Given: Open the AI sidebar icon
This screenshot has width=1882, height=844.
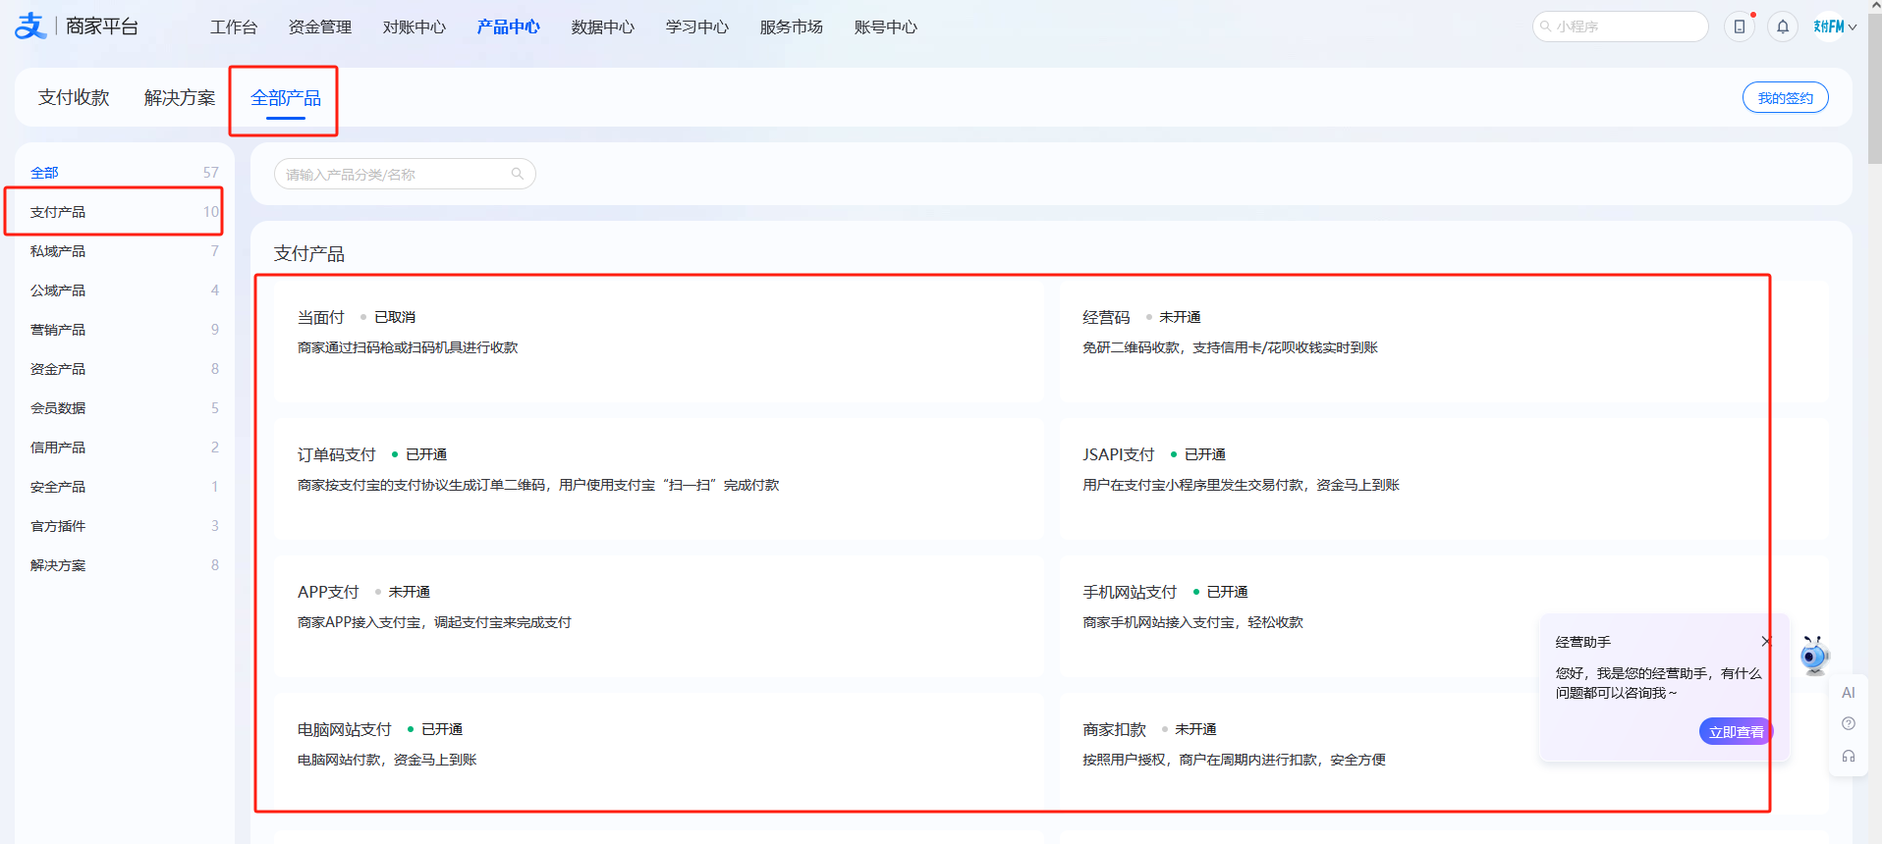Looking at the screenshot, I should 1849,692.
